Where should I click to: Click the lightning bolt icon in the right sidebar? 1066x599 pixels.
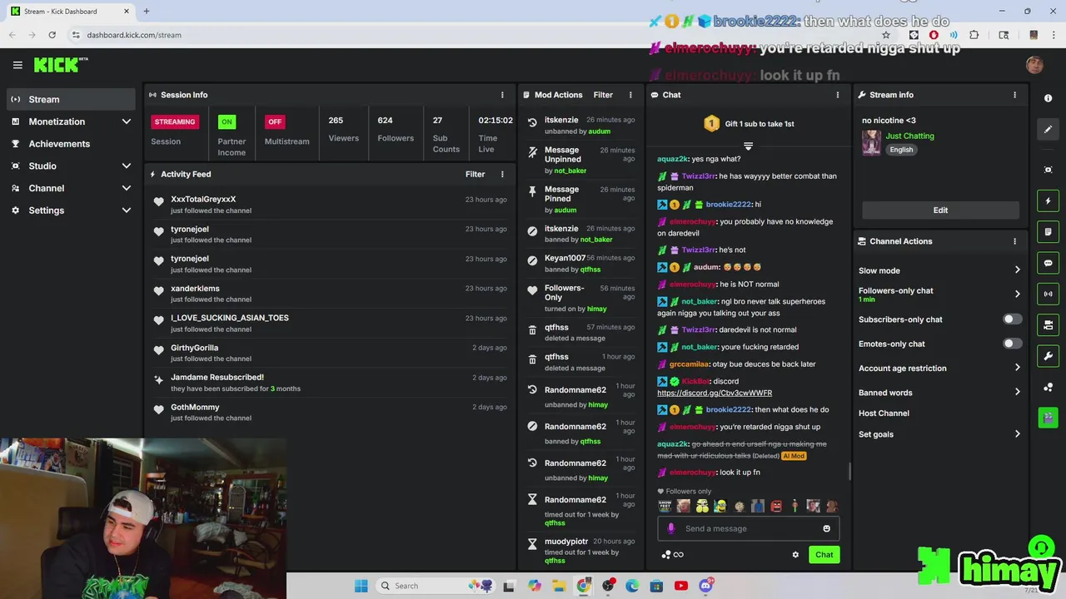click(x=1048, y=200)
